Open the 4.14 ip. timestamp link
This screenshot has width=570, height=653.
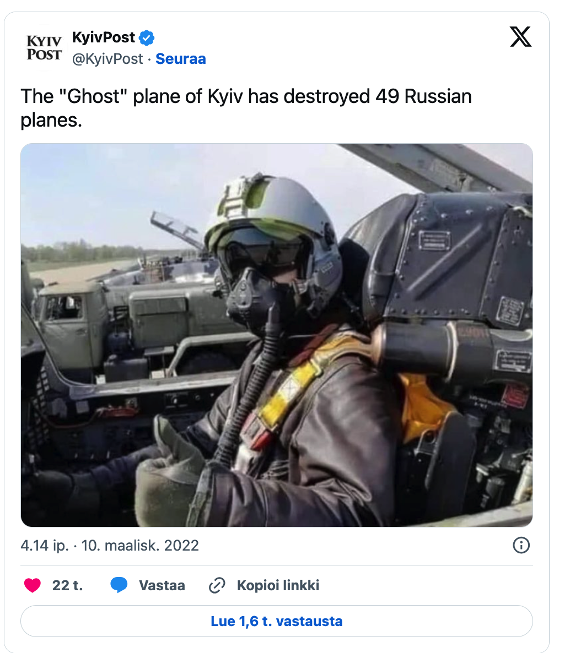tap(45, 546)
